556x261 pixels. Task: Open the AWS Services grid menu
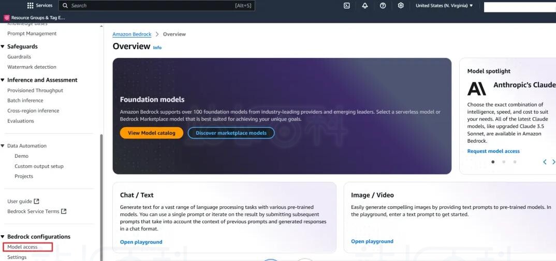[30, 6]
